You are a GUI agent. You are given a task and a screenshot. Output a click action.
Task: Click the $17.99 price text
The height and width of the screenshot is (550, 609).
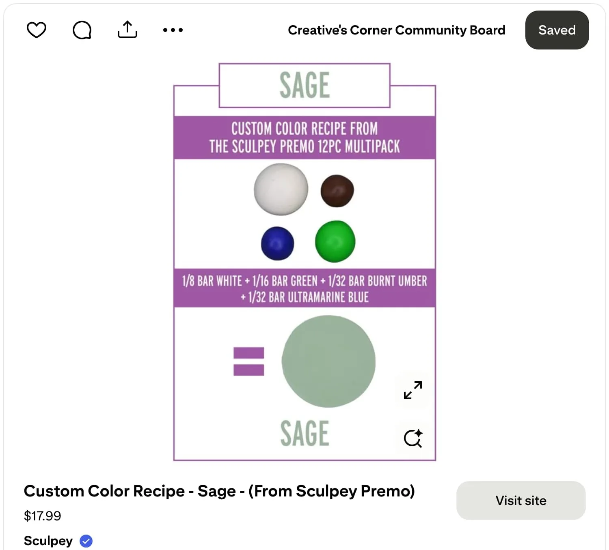click(x=42, y=516)
